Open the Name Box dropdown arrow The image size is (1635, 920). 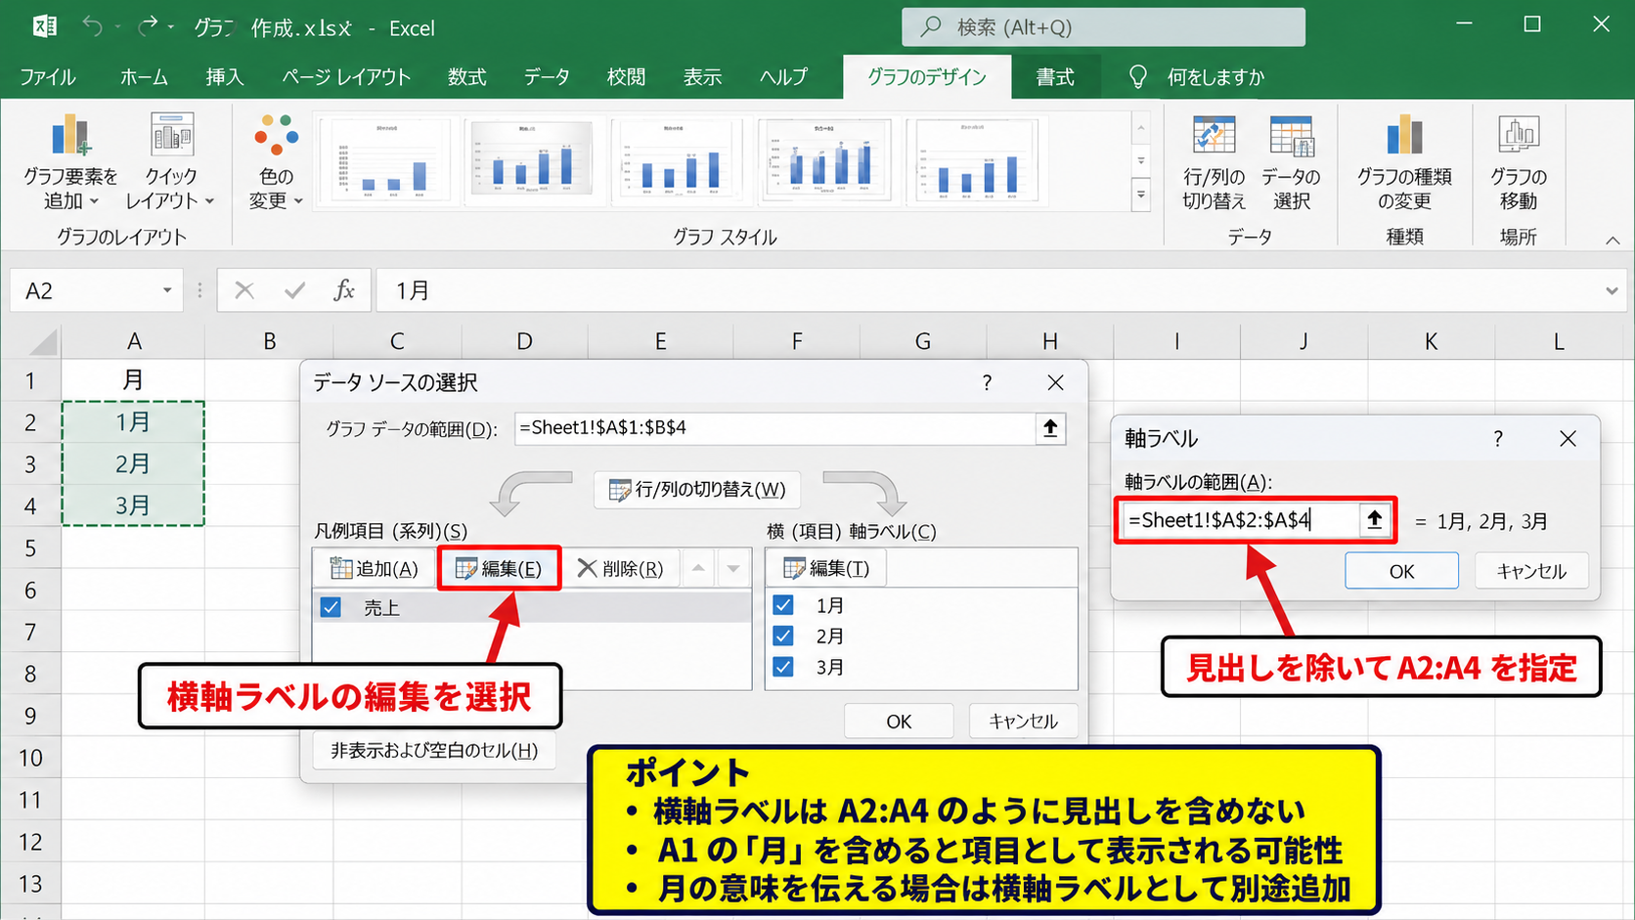click(167, 290)
